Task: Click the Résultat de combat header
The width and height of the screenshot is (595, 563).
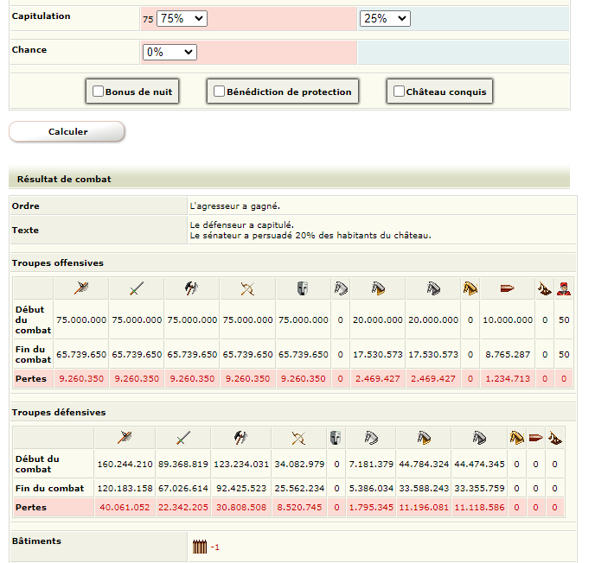Action: pos(289,179)
